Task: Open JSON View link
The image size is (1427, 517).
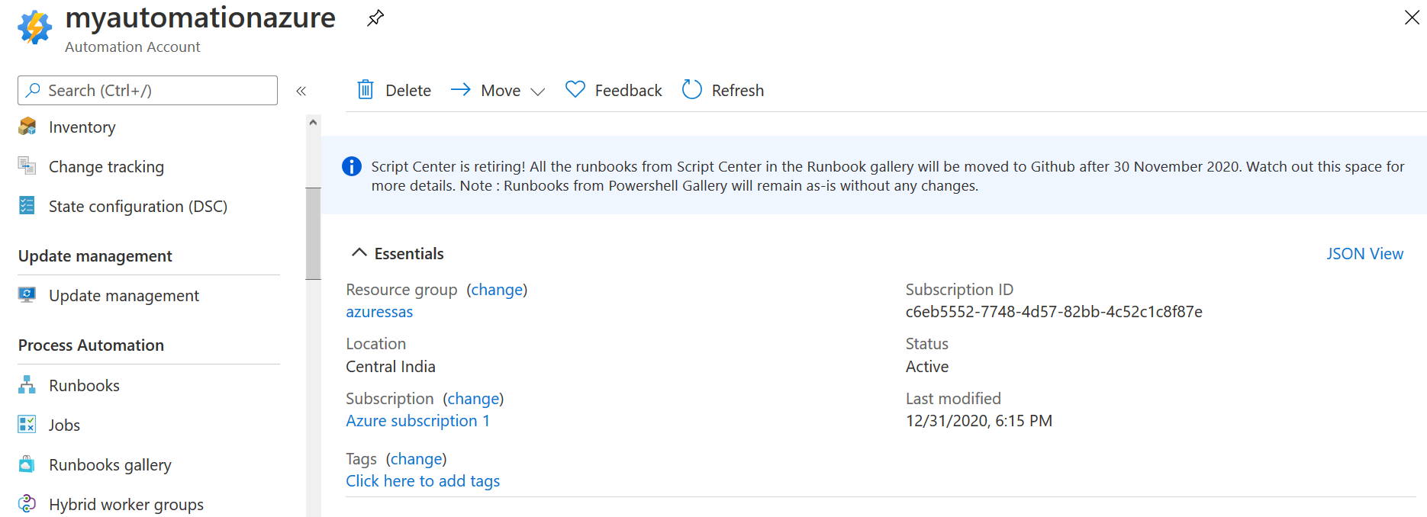Action: (x=1364, y=254)
